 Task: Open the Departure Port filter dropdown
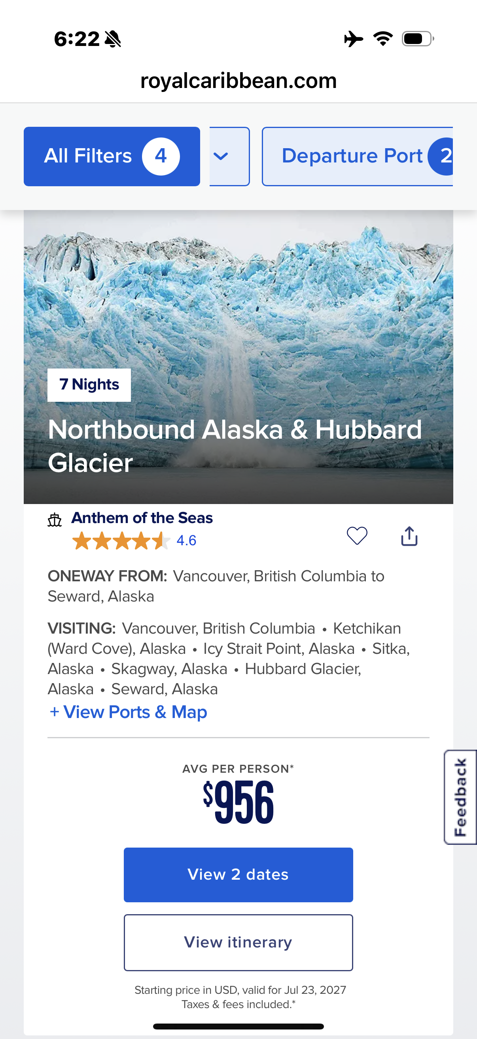(x=357, y=156)
